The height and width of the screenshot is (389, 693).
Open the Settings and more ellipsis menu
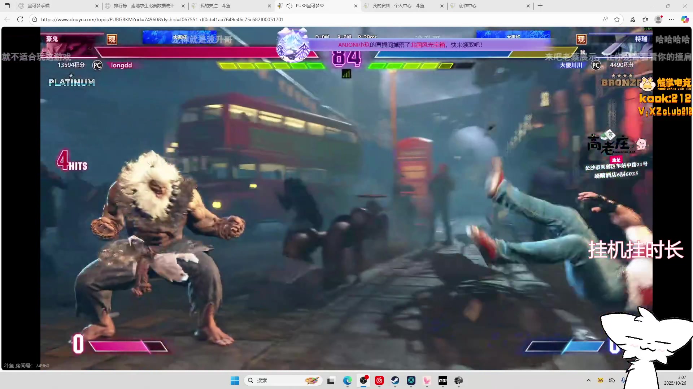(x=671, y=19)
